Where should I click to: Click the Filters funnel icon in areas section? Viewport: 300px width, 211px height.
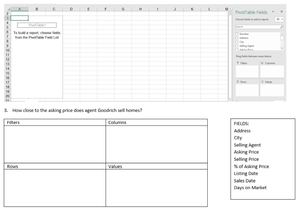pos(237,63)
